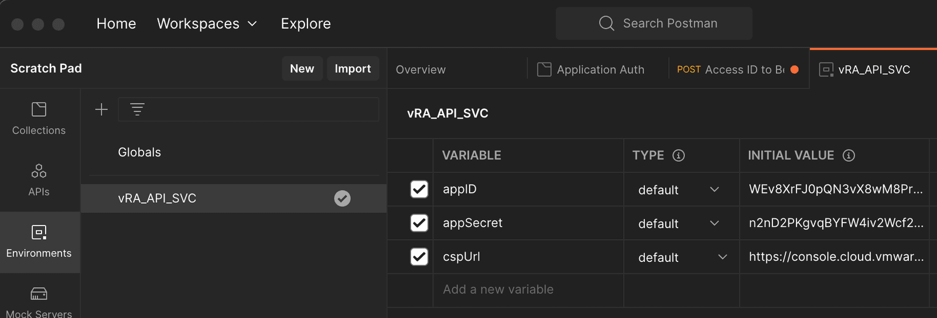The height and width of the screenshot is (318, 937).
Task: Go to Home in top navigation
Action: pyautogui.click(x=117, y=23)
